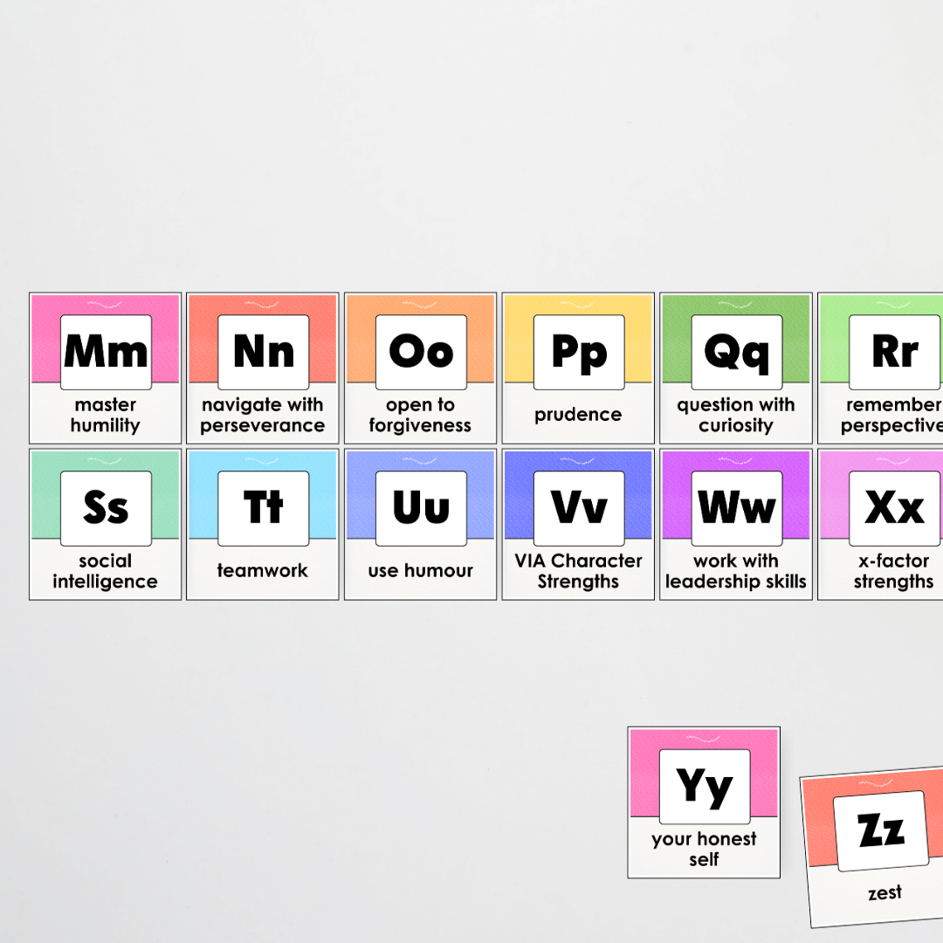Image resolution: width=943 pixels, height=943 pixels.
Task: Select the 'prudence' flashcard
Action: pos(577,367)
